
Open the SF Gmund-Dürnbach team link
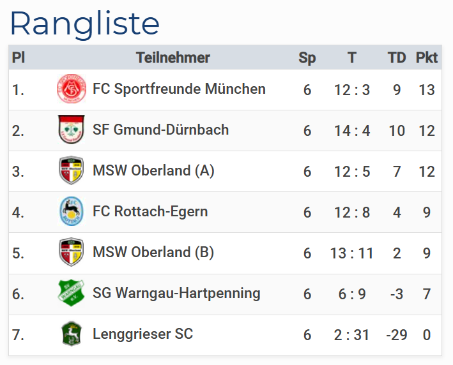160,130
